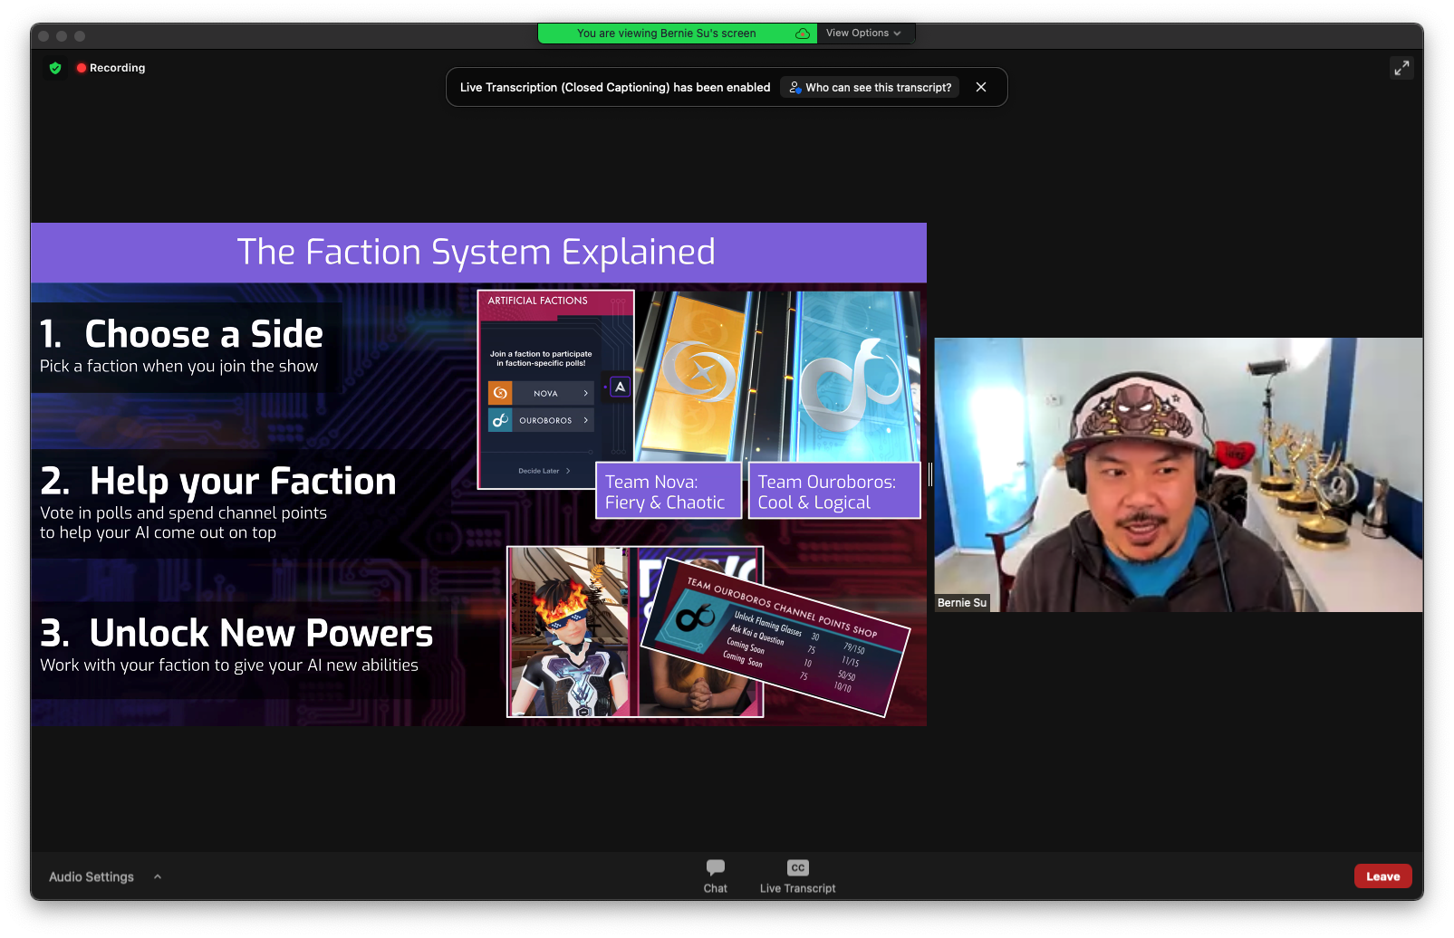The width and height of the screenshot is (1454, 938).
Task: Select Bernie Su's video thumbnail
Action: (x=1179, y=474)
